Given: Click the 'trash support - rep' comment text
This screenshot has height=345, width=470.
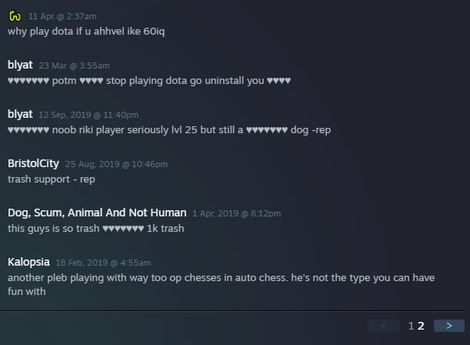Looking at the screenshot, I should pos(52,179).
